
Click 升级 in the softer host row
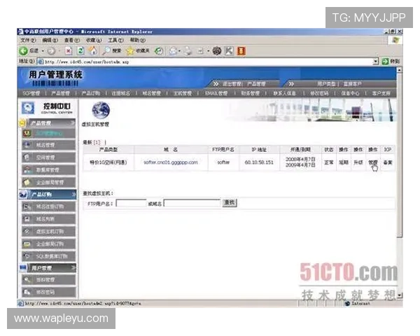358,162
